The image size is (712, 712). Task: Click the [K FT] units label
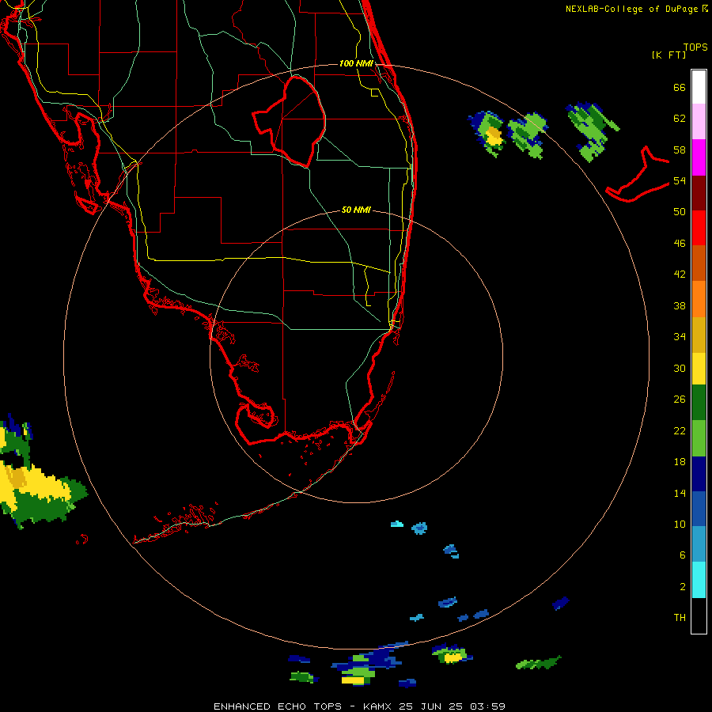[x=668, y=55]
